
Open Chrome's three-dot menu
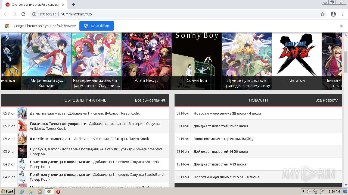click(x=342, y=14)
